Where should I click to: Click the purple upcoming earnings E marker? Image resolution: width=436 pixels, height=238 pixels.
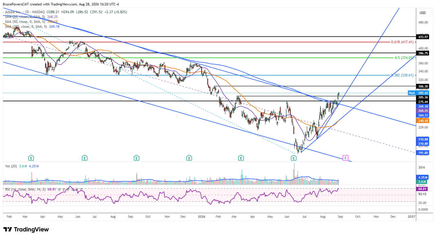click(346, 158)
